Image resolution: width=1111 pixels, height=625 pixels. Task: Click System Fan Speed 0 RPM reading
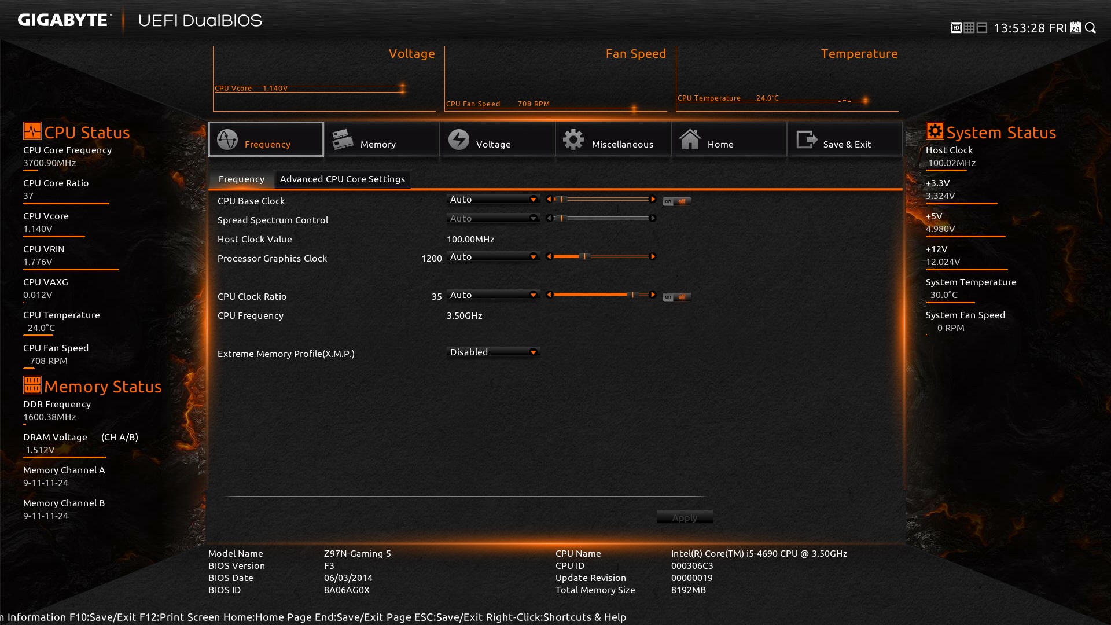pyautogui.click(x=951, y=328)
